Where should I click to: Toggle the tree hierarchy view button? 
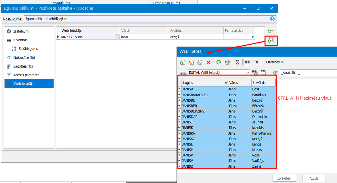tap(256, 62)
